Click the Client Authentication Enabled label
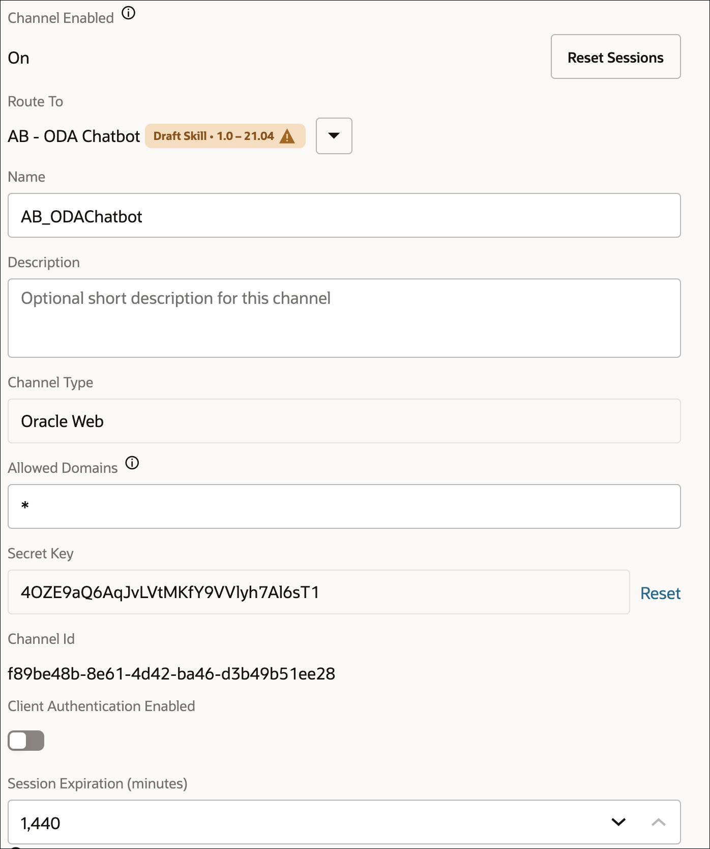 (x=101, y=706)
